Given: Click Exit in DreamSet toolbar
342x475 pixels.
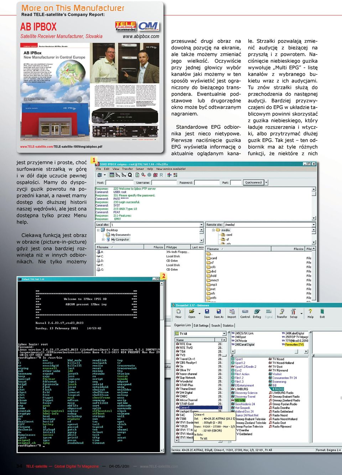Looking at the screenshot, I should pos(322,314).
